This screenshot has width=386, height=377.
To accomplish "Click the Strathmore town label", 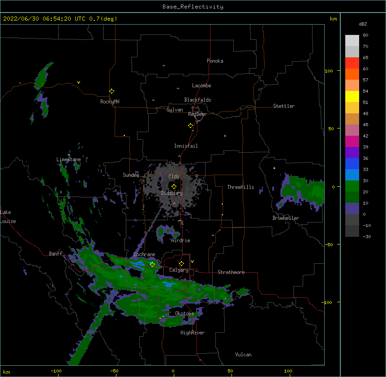I will (x=231, y=272).
